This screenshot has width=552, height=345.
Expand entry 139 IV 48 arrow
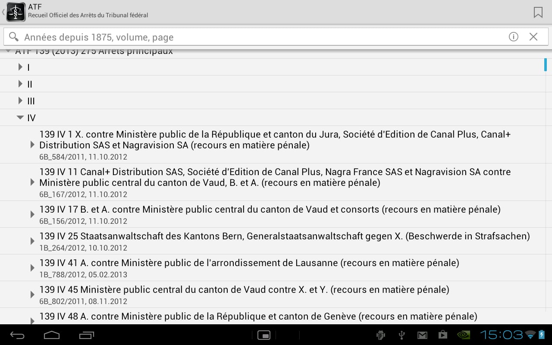coord(32,320)
